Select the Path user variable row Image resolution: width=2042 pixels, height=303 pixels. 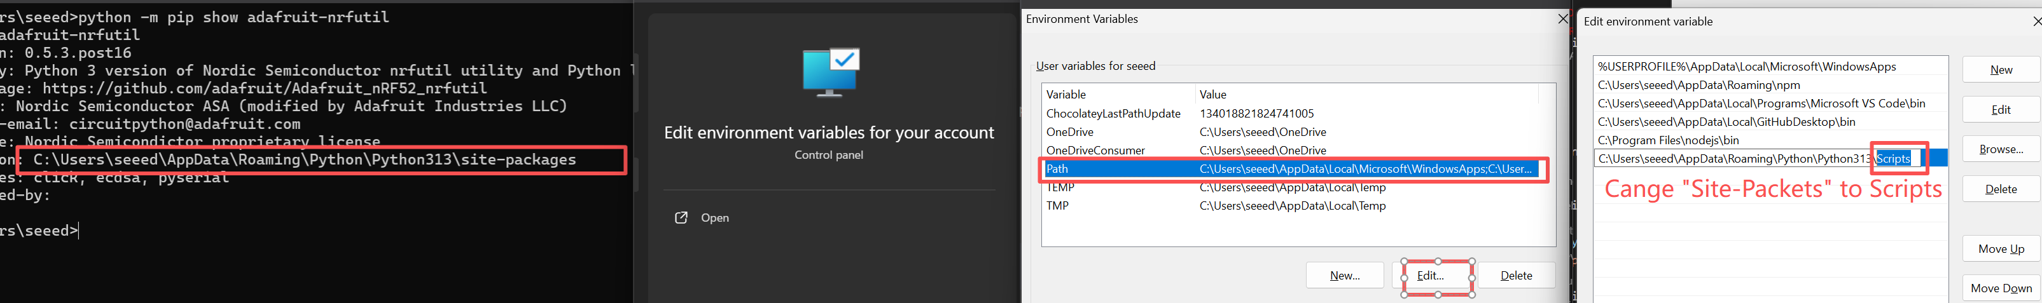(1292, 168)
